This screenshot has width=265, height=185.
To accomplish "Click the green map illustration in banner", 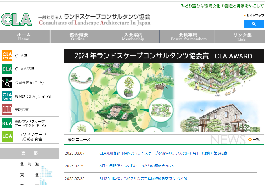I will (122, 97).
